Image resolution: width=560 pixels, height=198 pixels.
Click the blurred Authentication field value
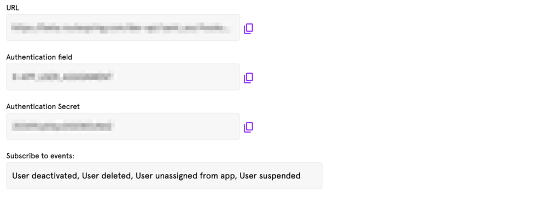[63, 77]
